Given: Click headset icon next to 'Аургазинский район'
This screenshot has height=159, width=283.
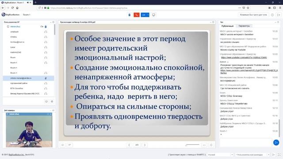Looking at the screenshot, I should point(46,83).
